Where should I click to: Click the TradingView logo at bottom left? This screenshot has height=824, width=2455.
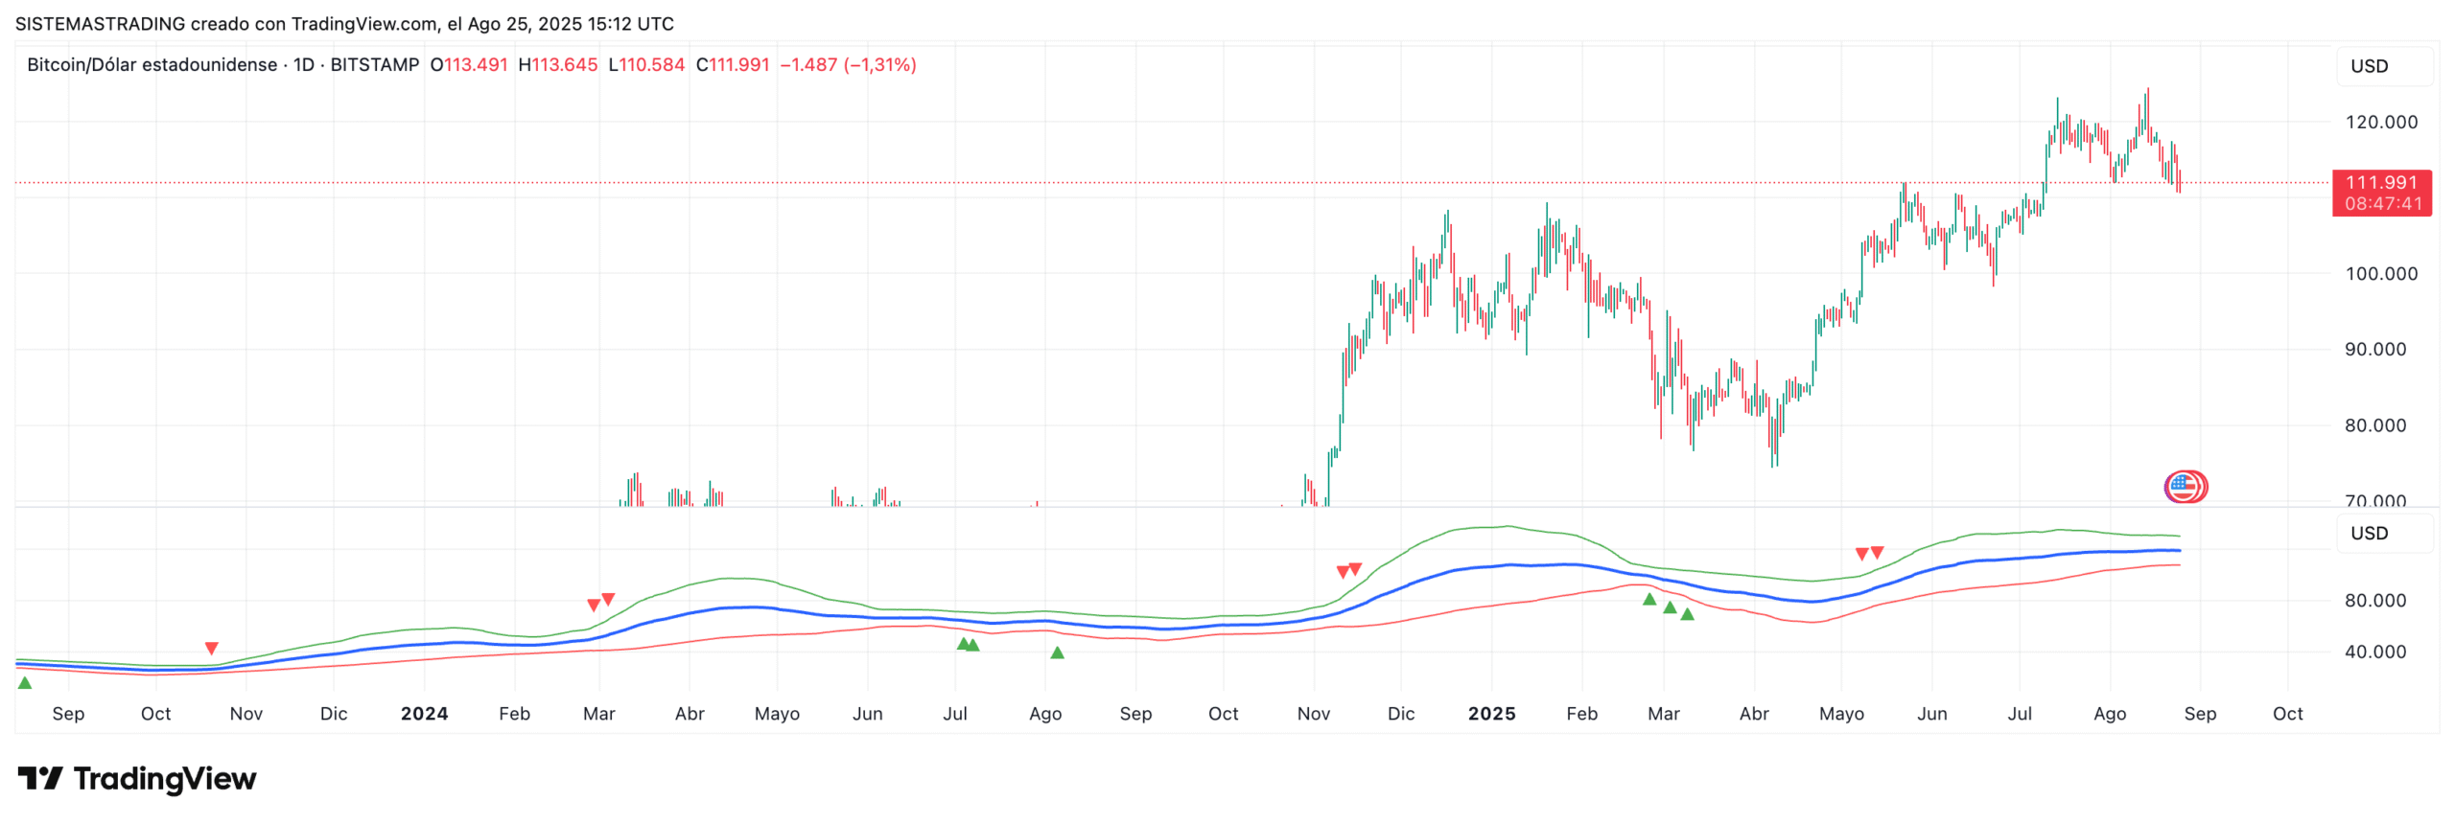tap(136, 778)
